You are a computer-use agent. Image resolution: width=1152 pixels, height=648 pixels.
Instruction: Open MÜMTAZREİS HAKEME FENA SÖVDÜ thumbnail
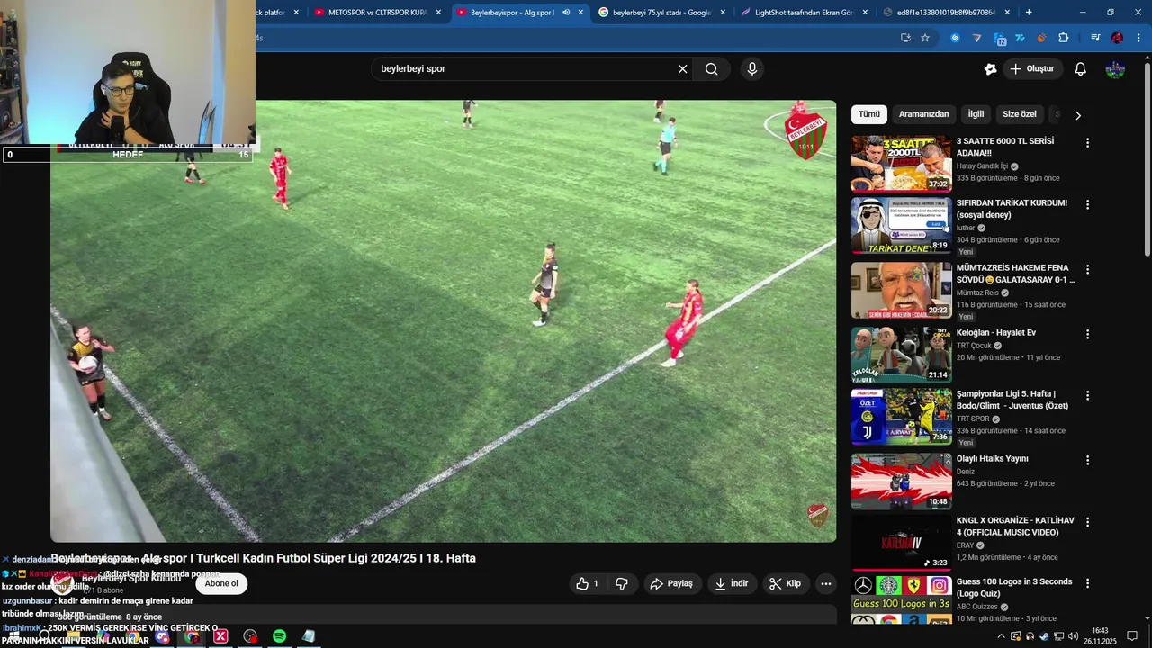click(x=901, y=291)
